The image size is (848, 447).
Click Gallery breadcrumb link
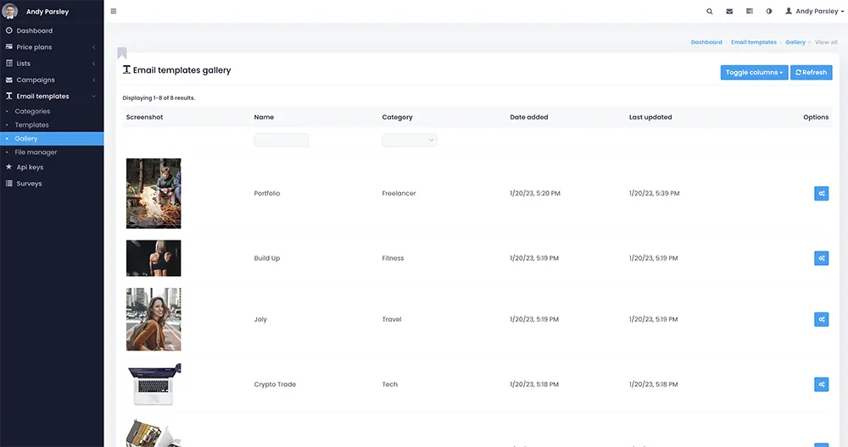pyautogui.click(x=795, y=42)
